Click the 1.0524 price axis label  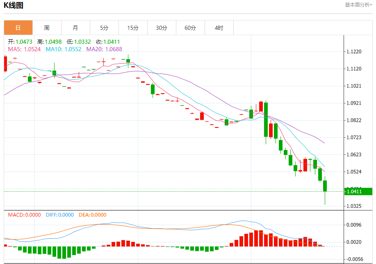tap(354, 172)
